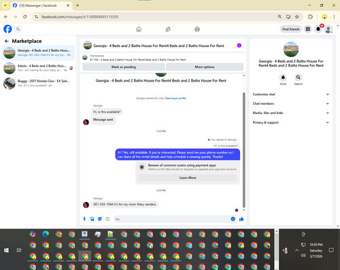The height and width of the screenshot is (270, 340).
Task: Open the Facebook home logo
Action: pyautogui.click(x=7, y=29)
